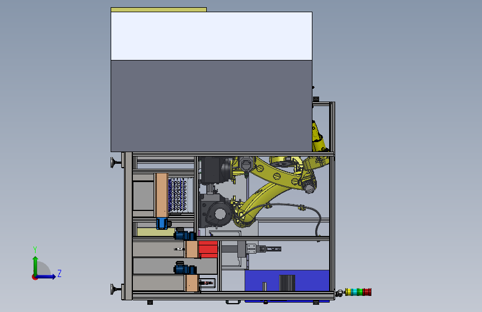
Task: Select the yellow strip on top of enclosure
Action: point(158,9)
